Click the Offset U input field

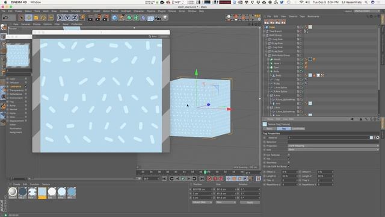[x=289, y=172]
